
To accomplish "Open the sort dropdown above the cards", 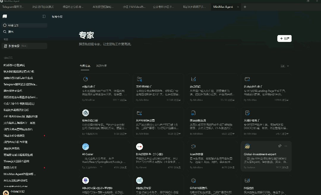I will (x=285, y=66).
